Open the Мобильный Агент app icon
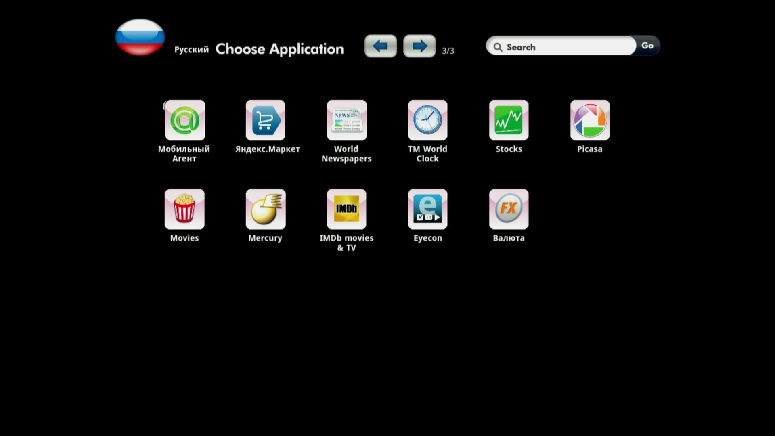Image resolution: width=775 pixels, height=436 pixels. [185, 120]
